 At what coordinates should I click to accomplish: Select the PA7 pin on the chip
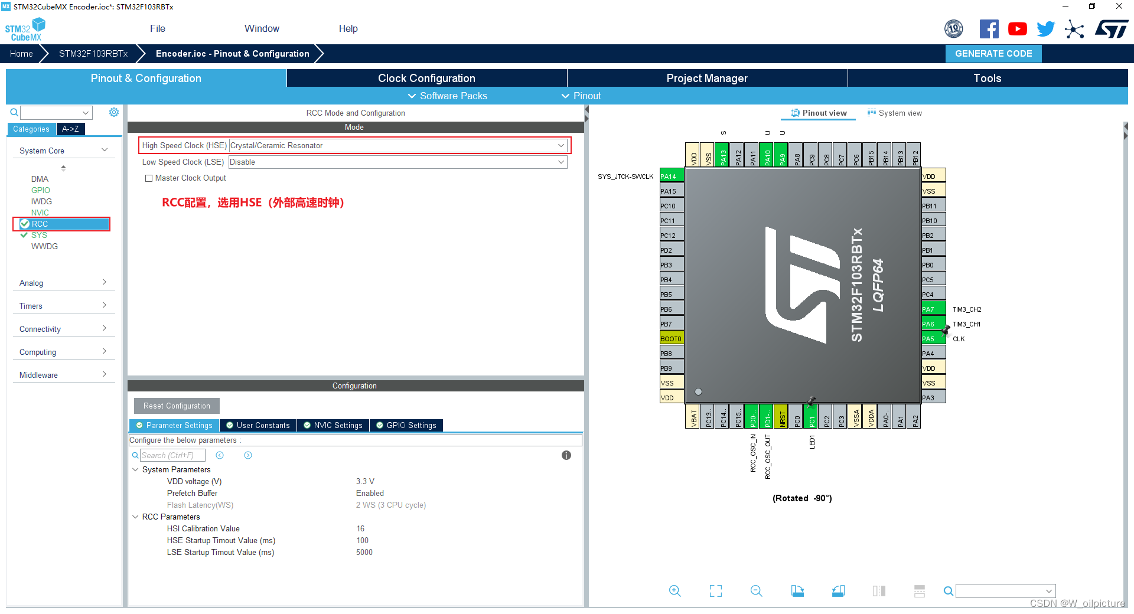934,309
